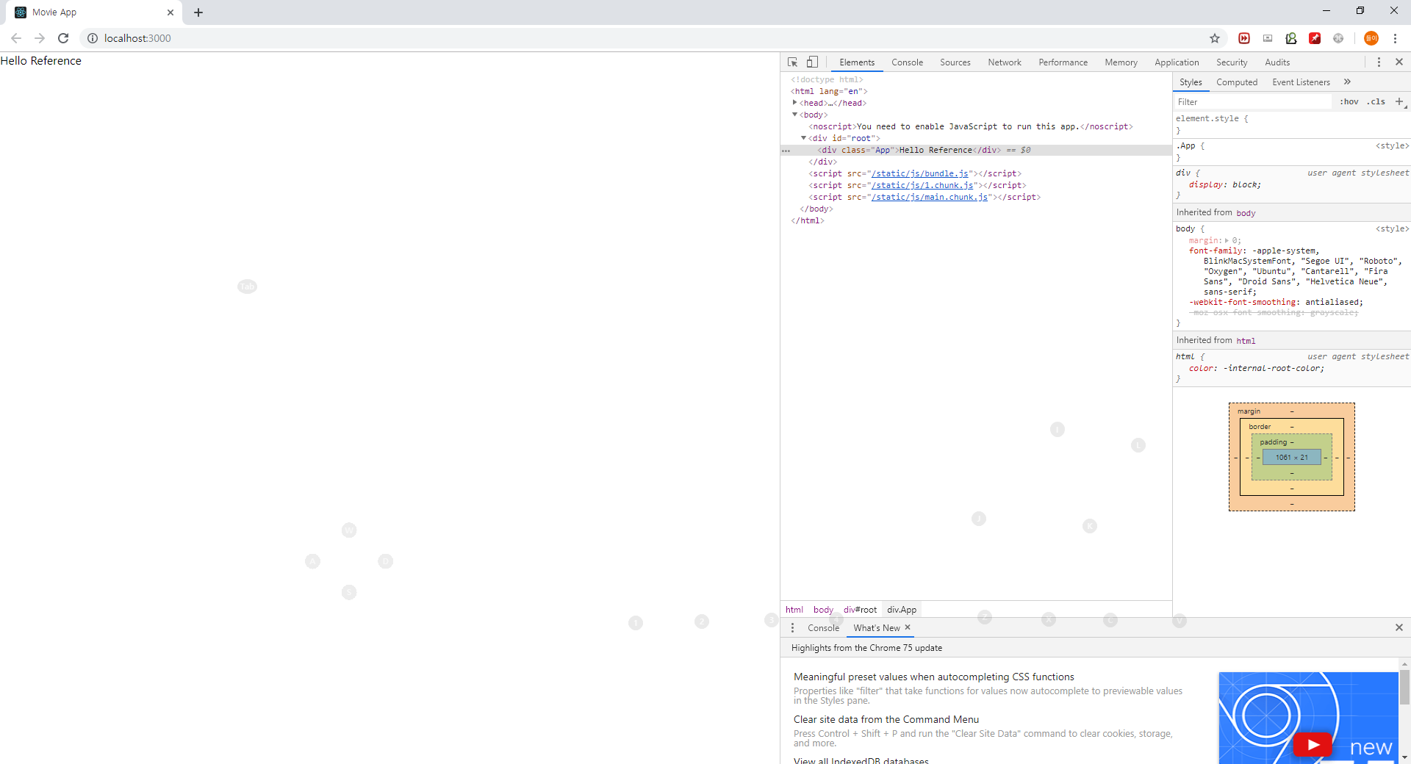Open Chrome main menu
This screenshot has height=764, width=1411.
click(x=1395, y=38)
